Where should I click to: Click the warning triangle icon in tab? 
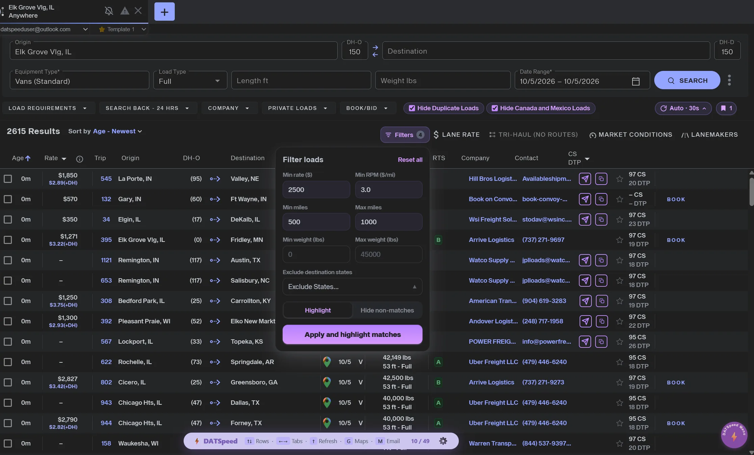pyautogui.click(x=125, y=11)
